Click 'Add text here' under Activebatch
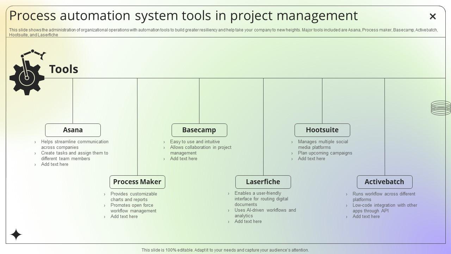 coord(366,217)
